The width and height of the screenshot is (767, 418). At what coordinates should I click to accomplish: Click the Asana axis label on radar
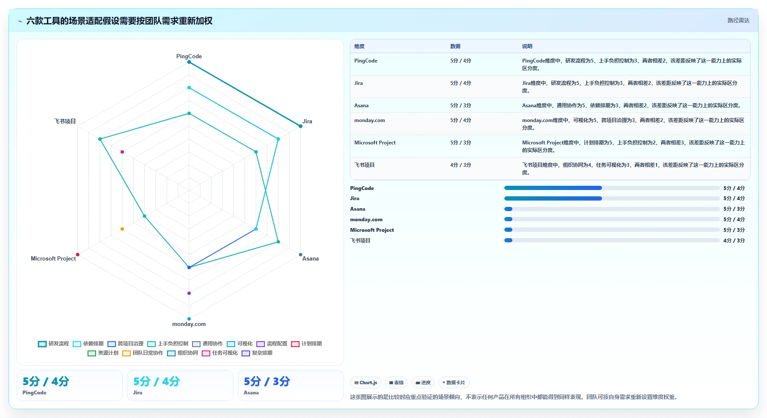[311, 258]
